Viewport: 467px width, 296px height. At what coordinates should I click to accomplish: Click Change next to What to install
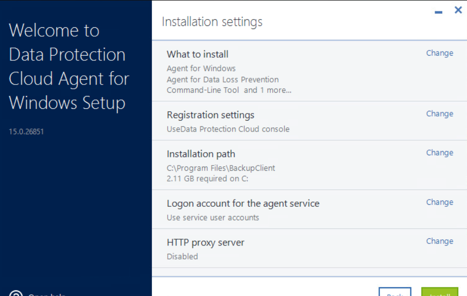439,53
